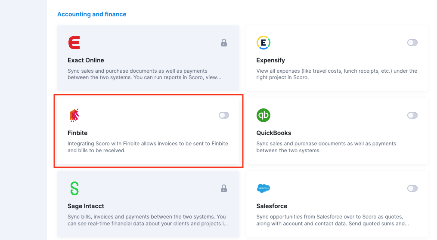
Task: Click the Sage Intacct green S logo
Action: click(x=74, y=188)
